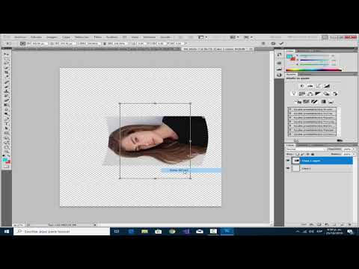Open the History panel from the collapsed dock
This screenshot has height=269, width=359.
(279, 55)
